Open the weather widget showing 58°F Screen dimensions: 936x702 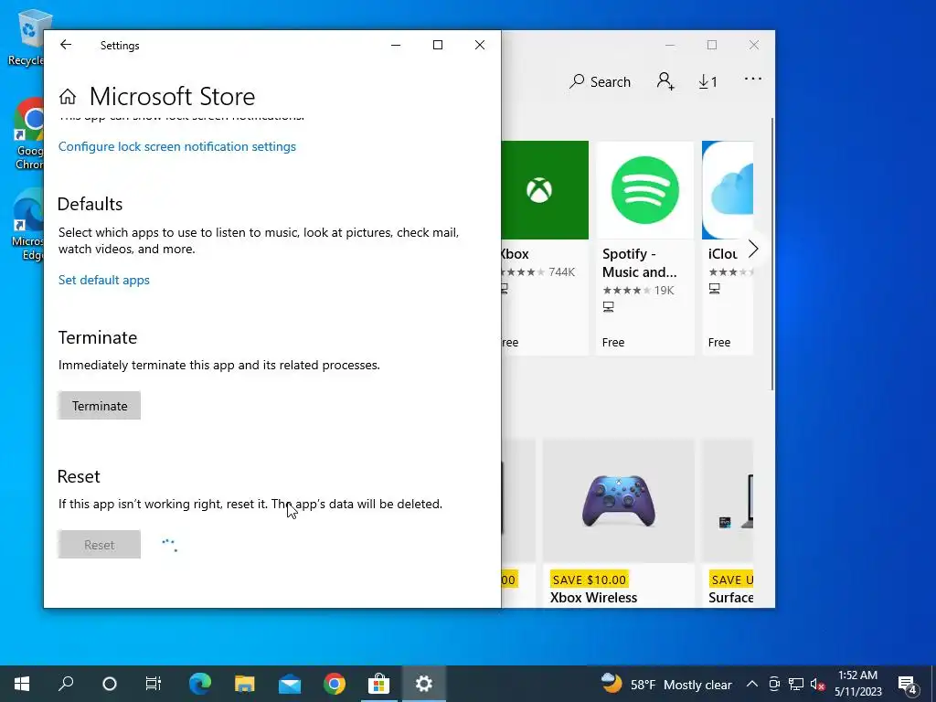pyautogui.click(x=666, y=684)
